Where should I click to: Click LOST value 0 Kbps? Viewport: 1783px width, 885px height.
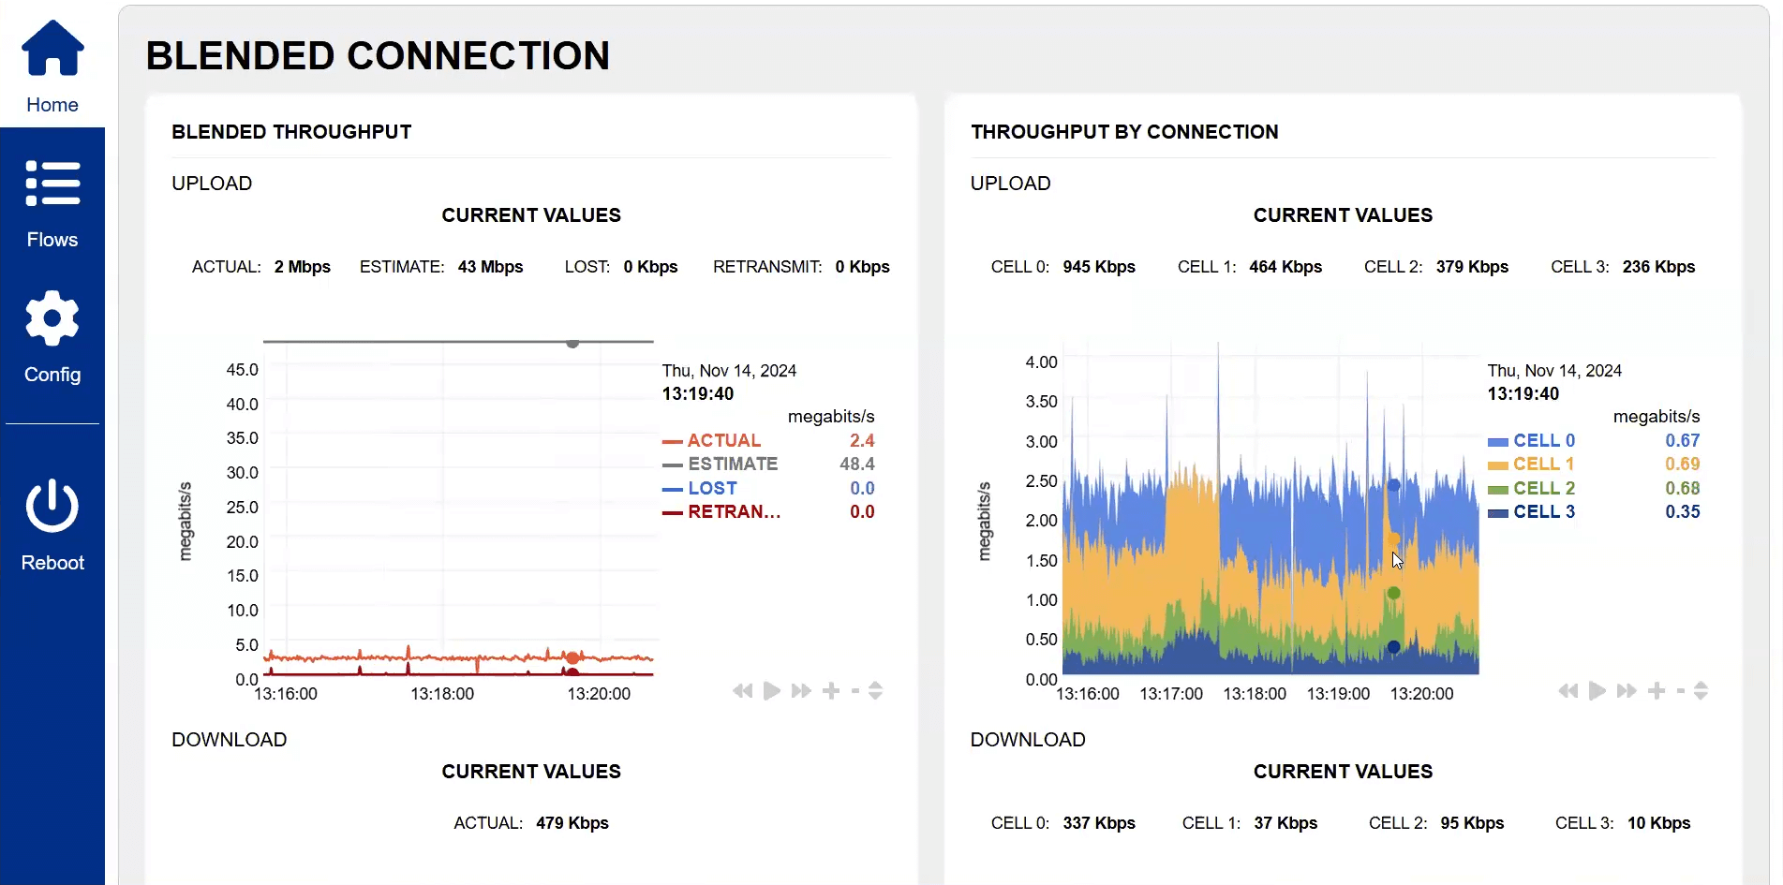pyautogui.click(x=650, y=267)
